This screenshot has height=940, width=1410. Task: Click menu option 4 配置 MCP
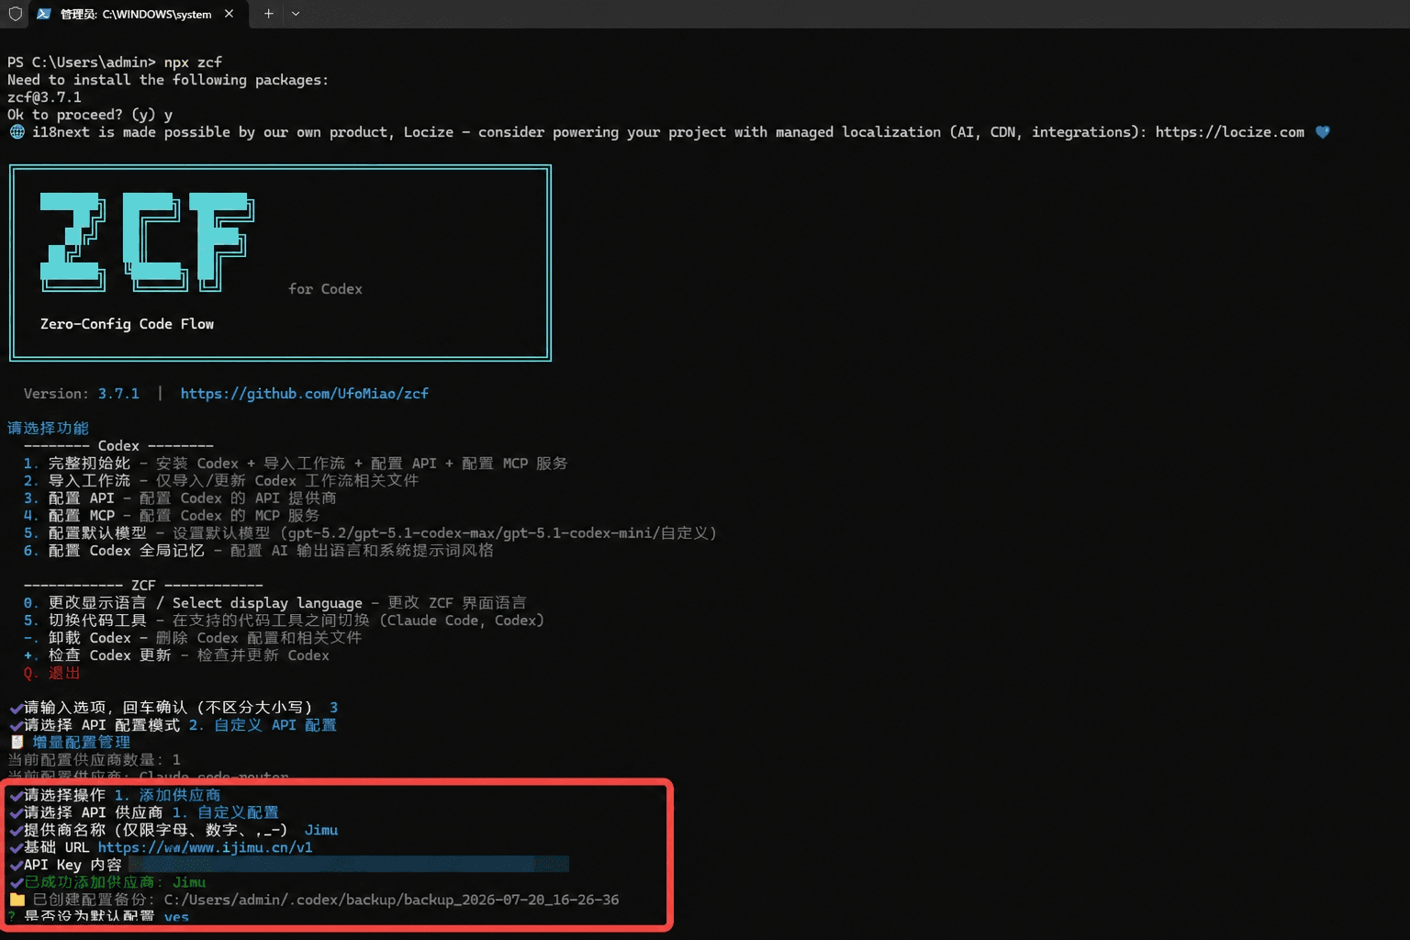tap(172, 516)
